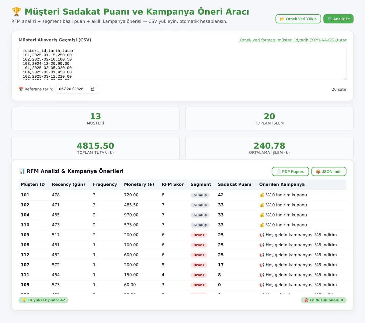Export results via JSON İndir

pos(329,172)
